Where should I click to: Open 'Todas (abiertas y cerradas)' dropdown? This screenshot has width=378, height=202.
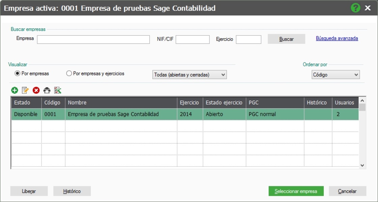190,75
